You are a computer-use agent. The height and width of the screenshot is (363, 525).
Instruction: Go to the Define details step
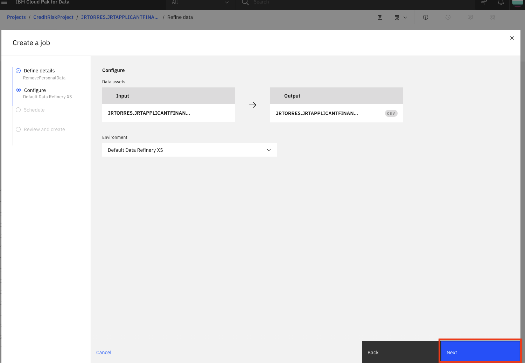pos(39,71)
